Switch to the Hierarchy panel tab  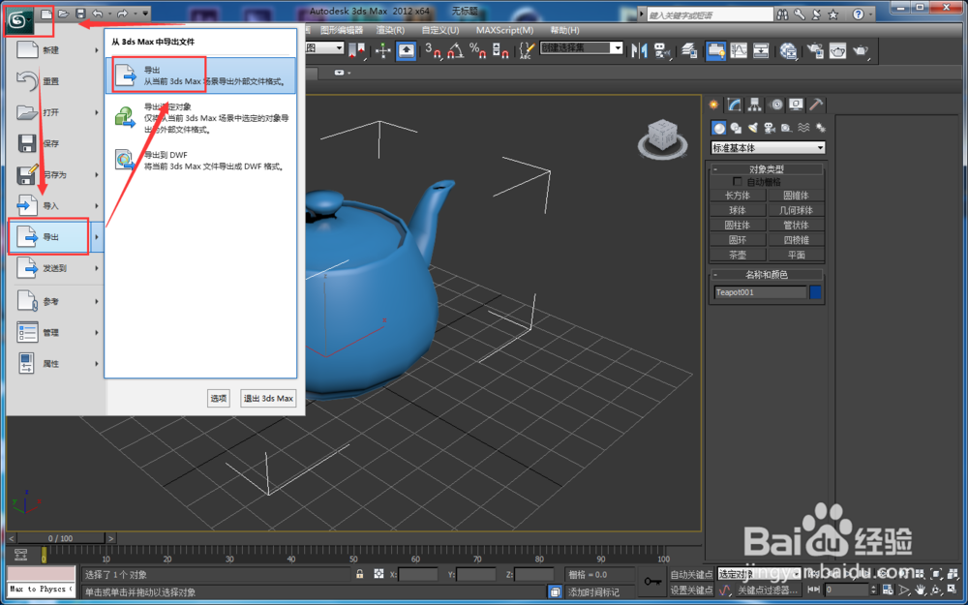pyautogui.click(x=754, y=105)
